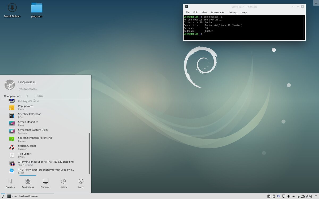319x199 pixels.
Task: Select the Utilities breadcrumb
Action: tap(40, 96)
